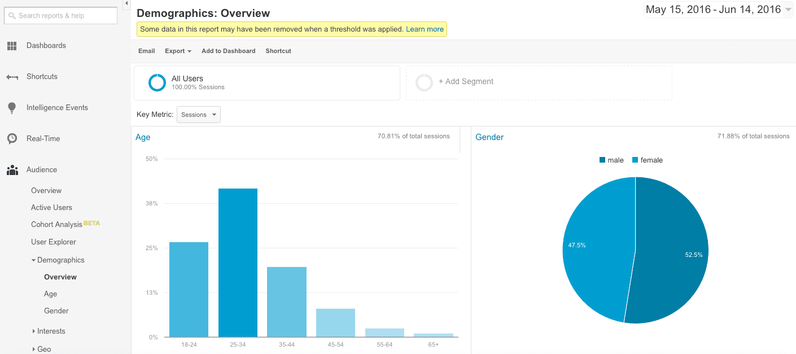Open the date range picker
The width and height of the screenshot is (796, 354).
click(718, 10)
